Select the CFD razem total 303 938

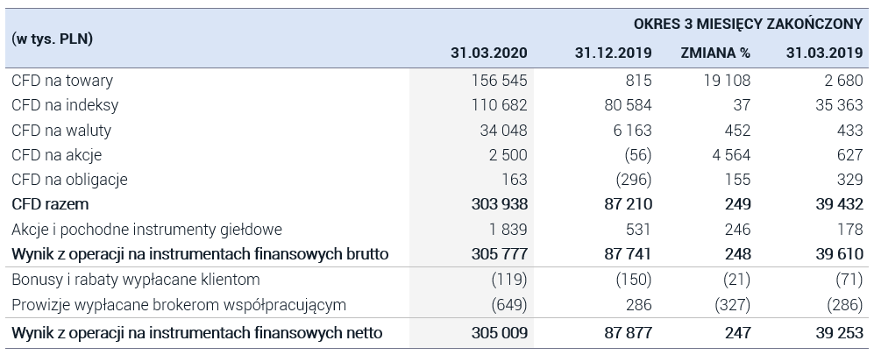(x=499, y=204)
